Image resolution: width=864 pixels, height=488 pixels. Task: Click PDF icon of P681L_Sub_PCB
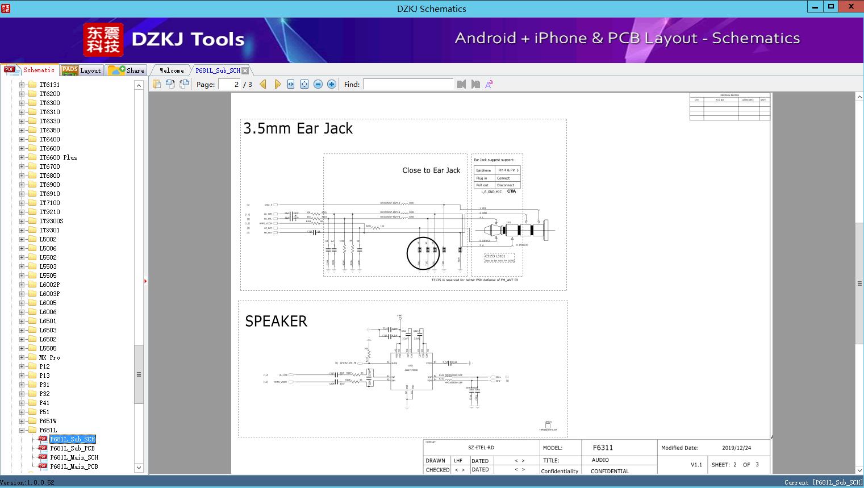point(43,448)
